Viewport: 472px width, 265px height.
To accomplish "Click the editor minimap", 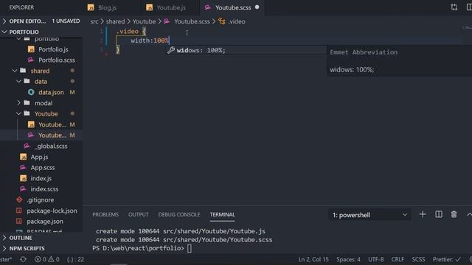I will (467, 28).
